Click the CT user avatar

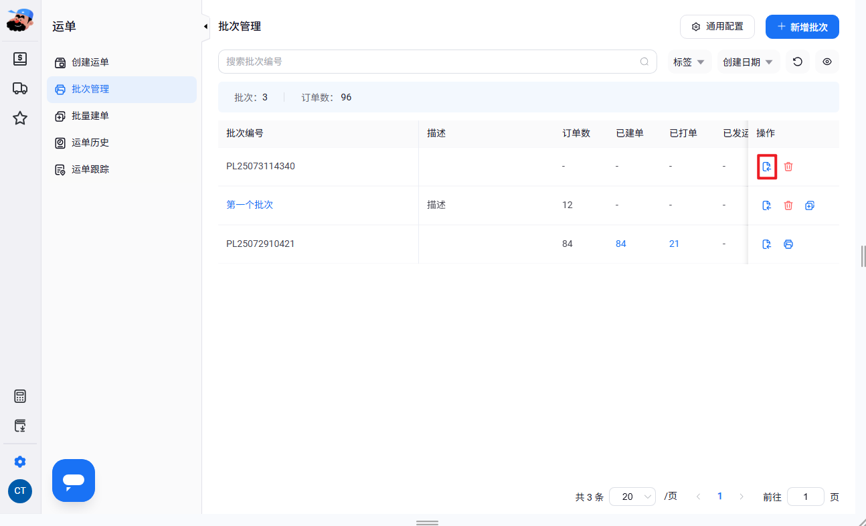point(20,491)
